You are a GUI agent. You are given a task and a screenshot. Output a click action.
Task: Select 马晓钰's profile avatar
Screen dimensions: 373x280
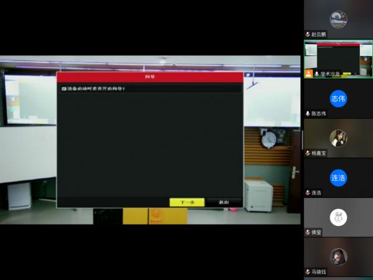point(338,256)
